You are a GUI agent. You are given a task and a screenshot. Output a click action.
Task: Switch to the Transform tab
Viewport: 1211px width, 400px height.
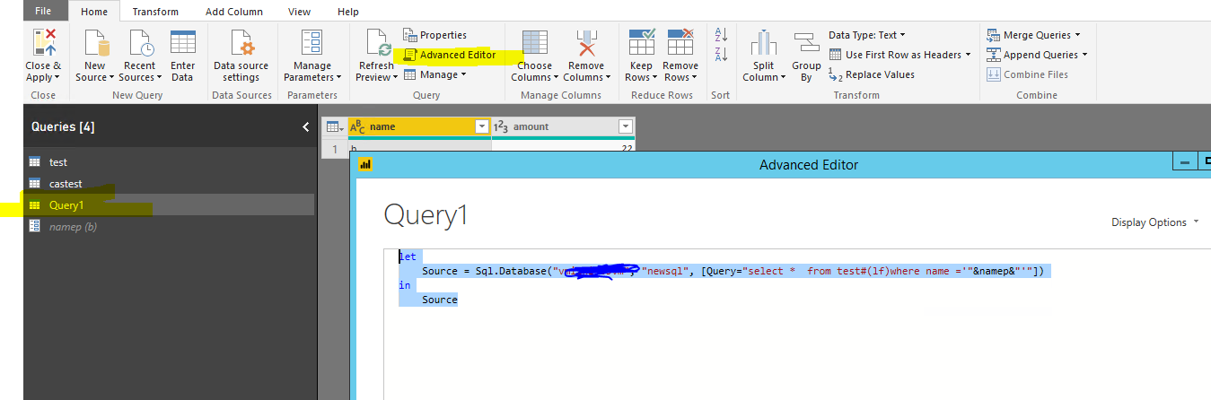click(x=155, y=11)
